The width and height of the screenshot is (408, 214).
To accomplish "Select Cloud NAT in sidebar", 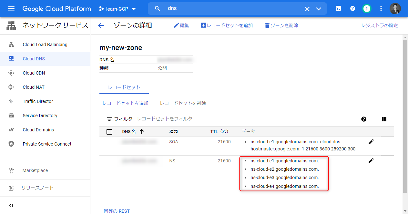I will (45, 87).
